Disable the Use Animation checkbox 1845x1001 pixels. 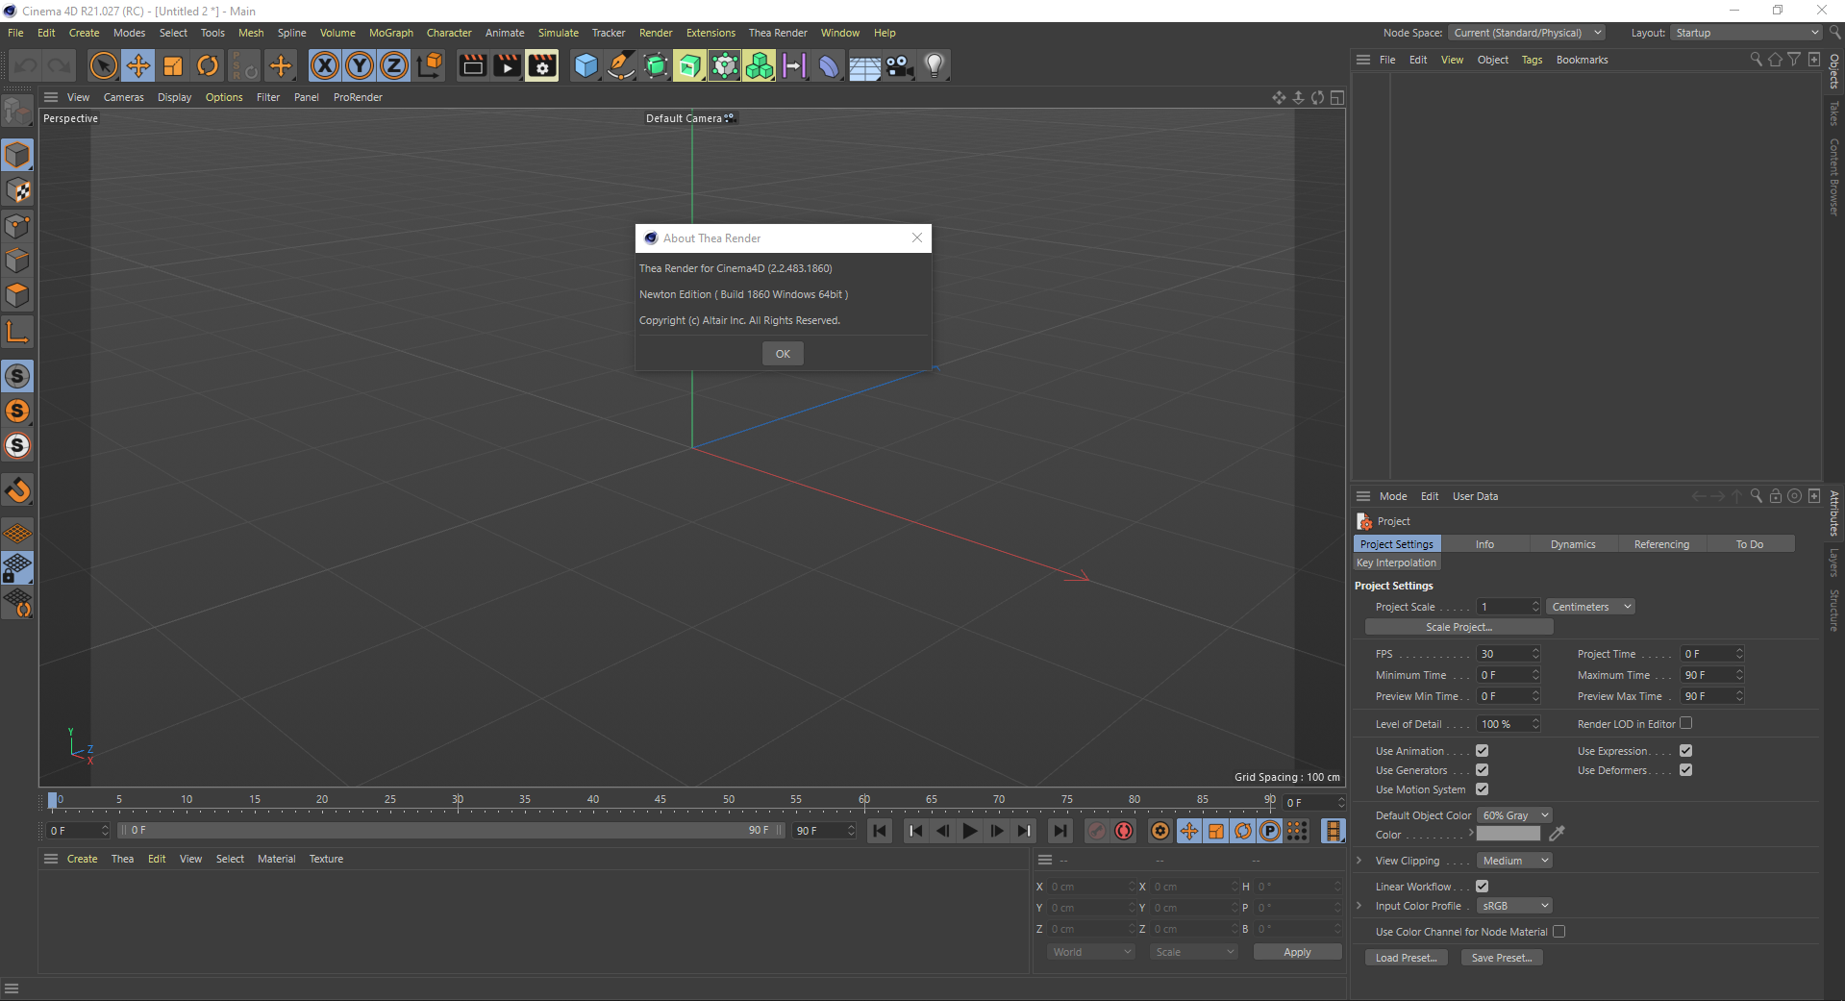(1482, 751)
